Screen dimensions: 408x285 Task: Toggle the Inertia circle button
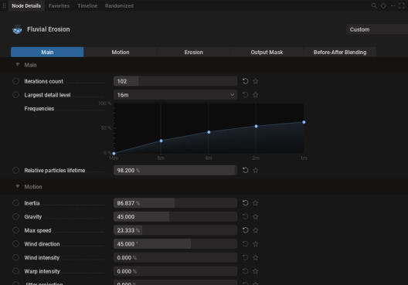(16, 203)
